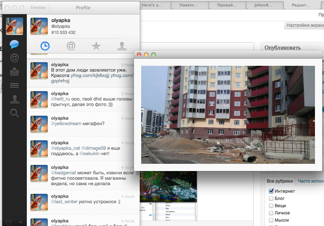324x226 pixels.
Task: Click the '3 hours' timestamp on first tweet
Action: [x=127, y=65]
